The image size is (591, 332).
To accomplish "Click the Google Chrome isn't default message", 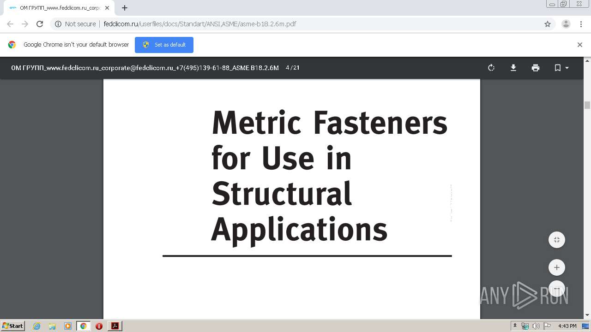I will coord(76,45).
